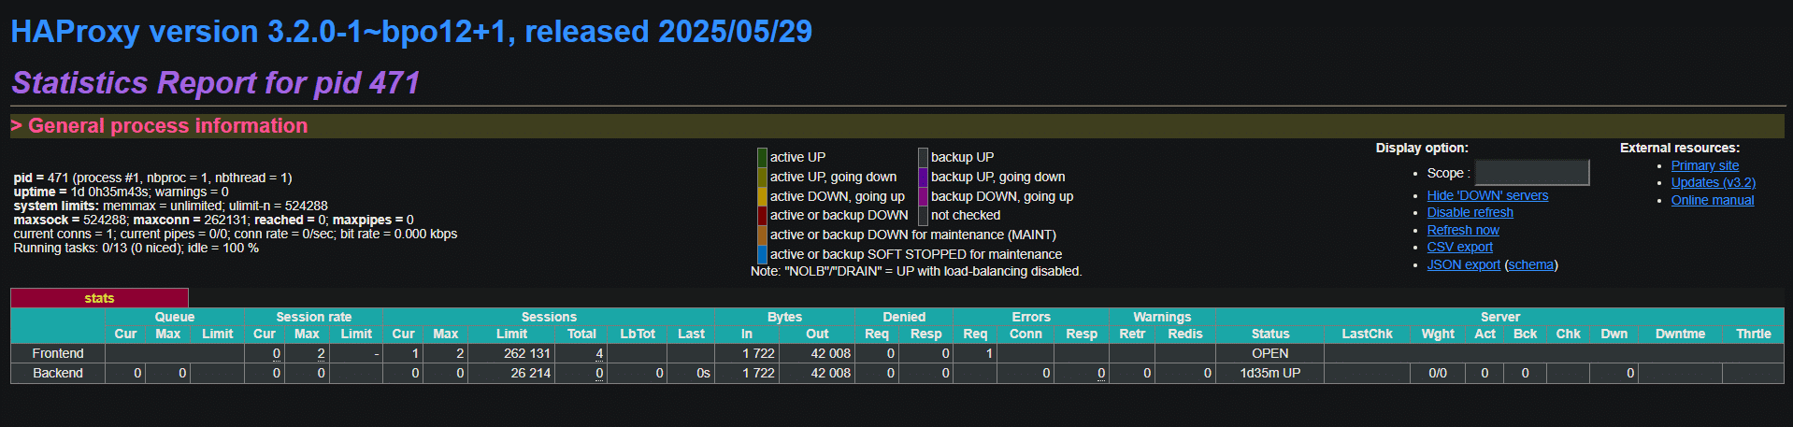1793x427 pixels.
Task: Click SOFT STOPPED legend color swatch
Action: 763,254
